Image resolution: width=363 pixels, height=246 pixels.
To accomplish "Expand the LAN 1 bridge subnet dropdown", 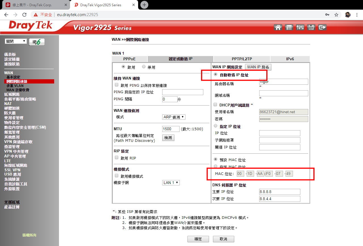I will (x=171, y=183).
